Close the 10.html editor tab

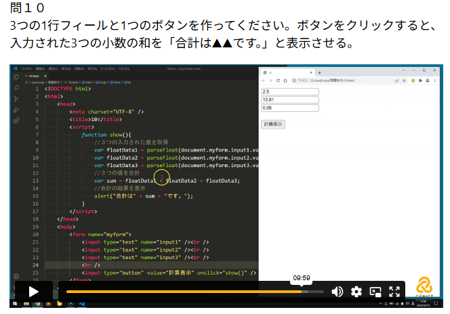tap(45, 76)
